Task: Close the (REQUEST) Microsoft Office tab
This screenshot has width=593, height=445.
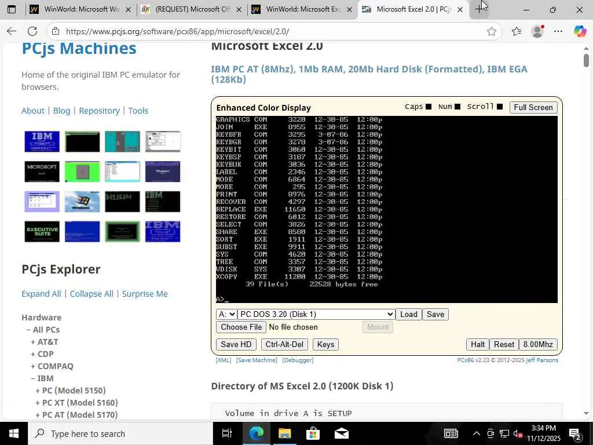Action: [x=238, y=9]
